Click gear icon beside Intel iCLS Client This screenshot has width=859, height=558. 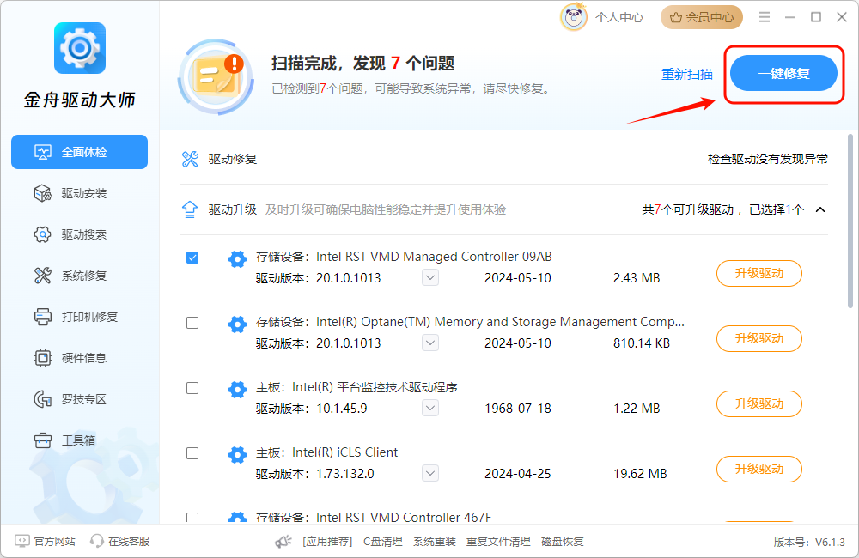(237, 454)
